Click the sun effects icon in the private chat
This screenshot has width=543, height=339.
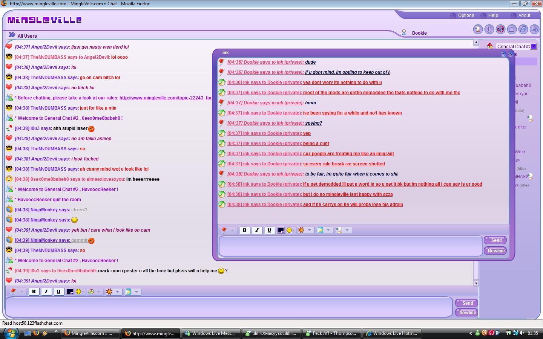pos(301,230)
